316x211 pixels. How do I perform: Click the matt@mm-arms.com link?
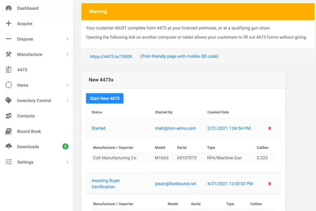pyautogui.click(x=175, y=128)
